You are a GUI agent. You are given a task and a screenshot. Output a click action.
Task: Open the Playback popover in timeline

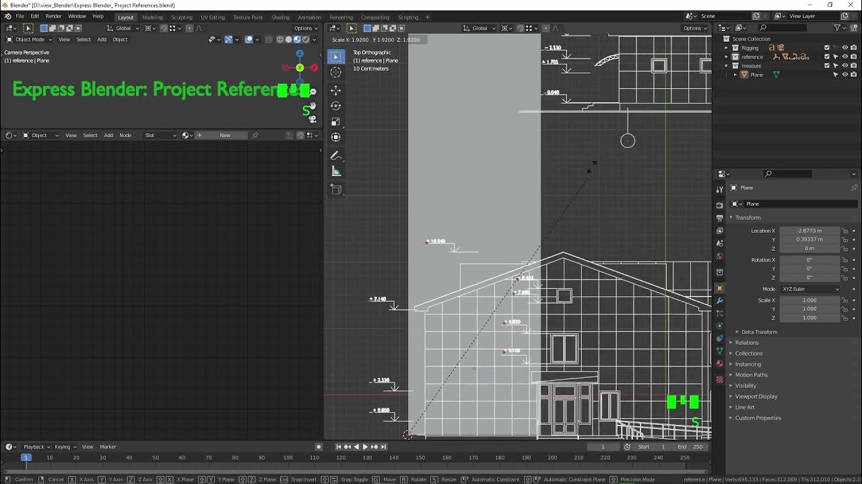(37, 446)
